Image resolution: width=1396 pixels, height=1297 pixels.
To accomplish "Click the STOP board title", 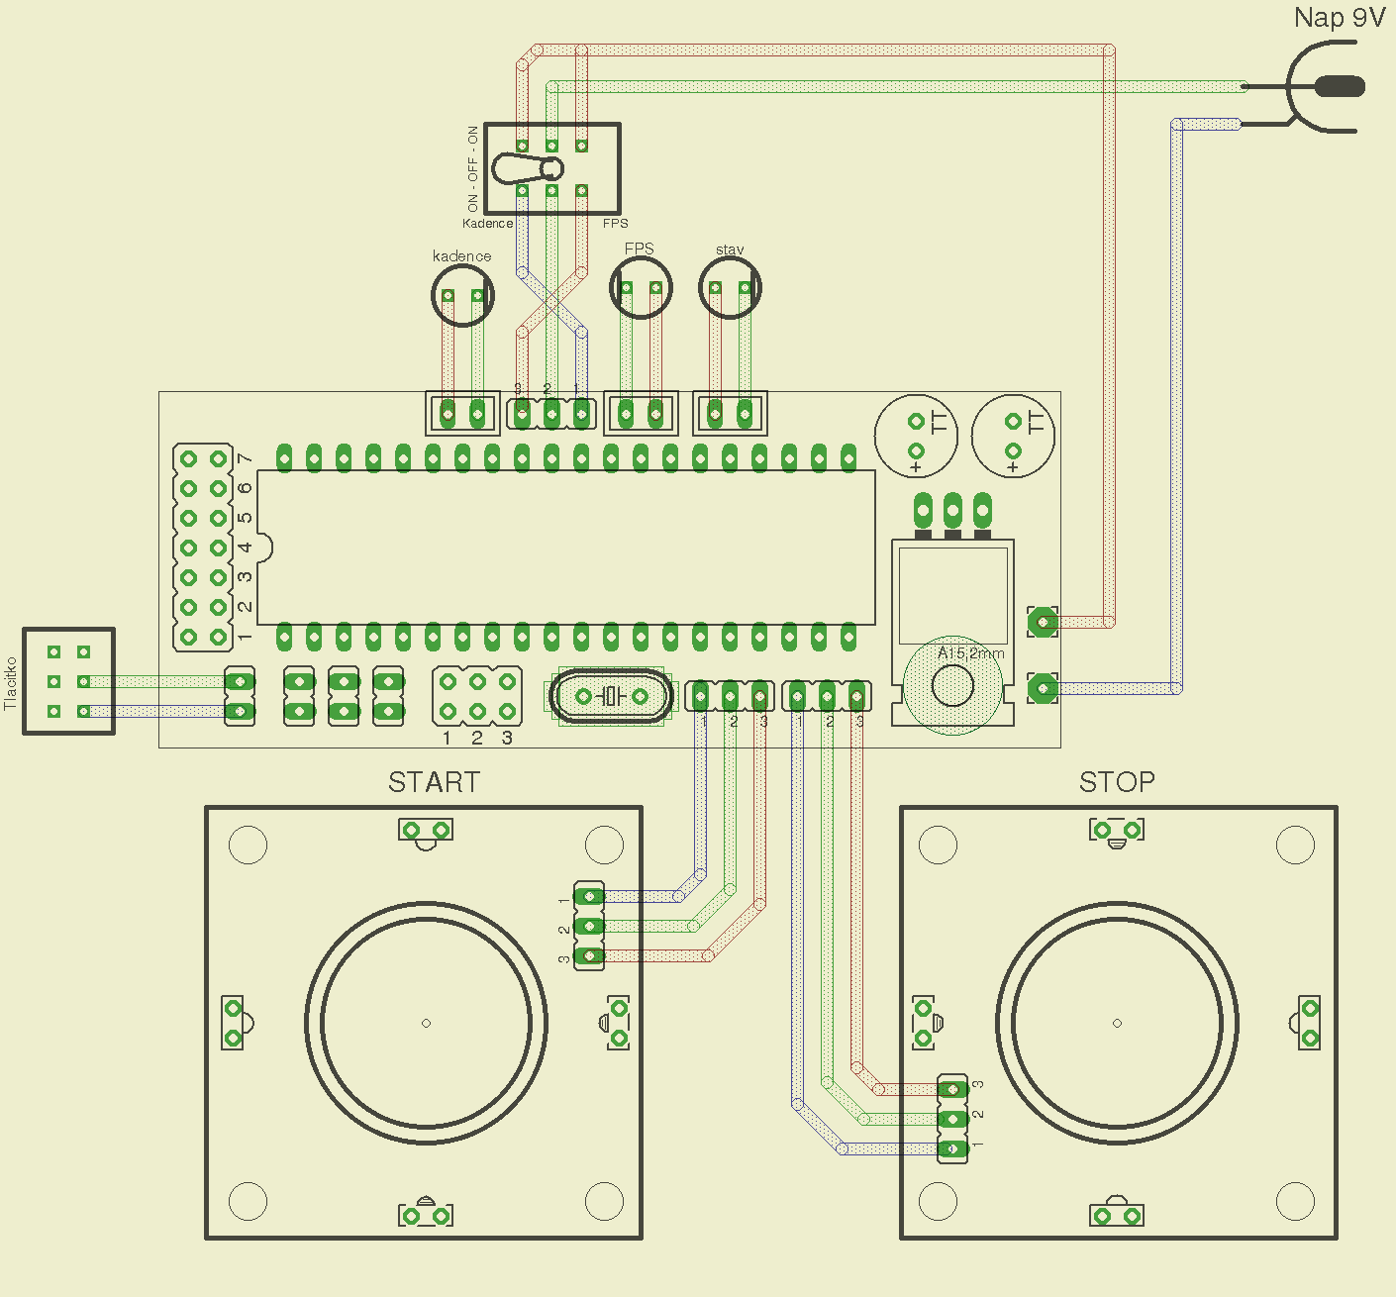I will (1117, 782).
